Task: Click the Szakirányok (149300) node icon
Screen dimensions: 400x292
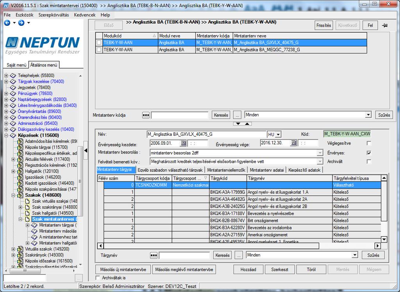Action: coord(20,255)
